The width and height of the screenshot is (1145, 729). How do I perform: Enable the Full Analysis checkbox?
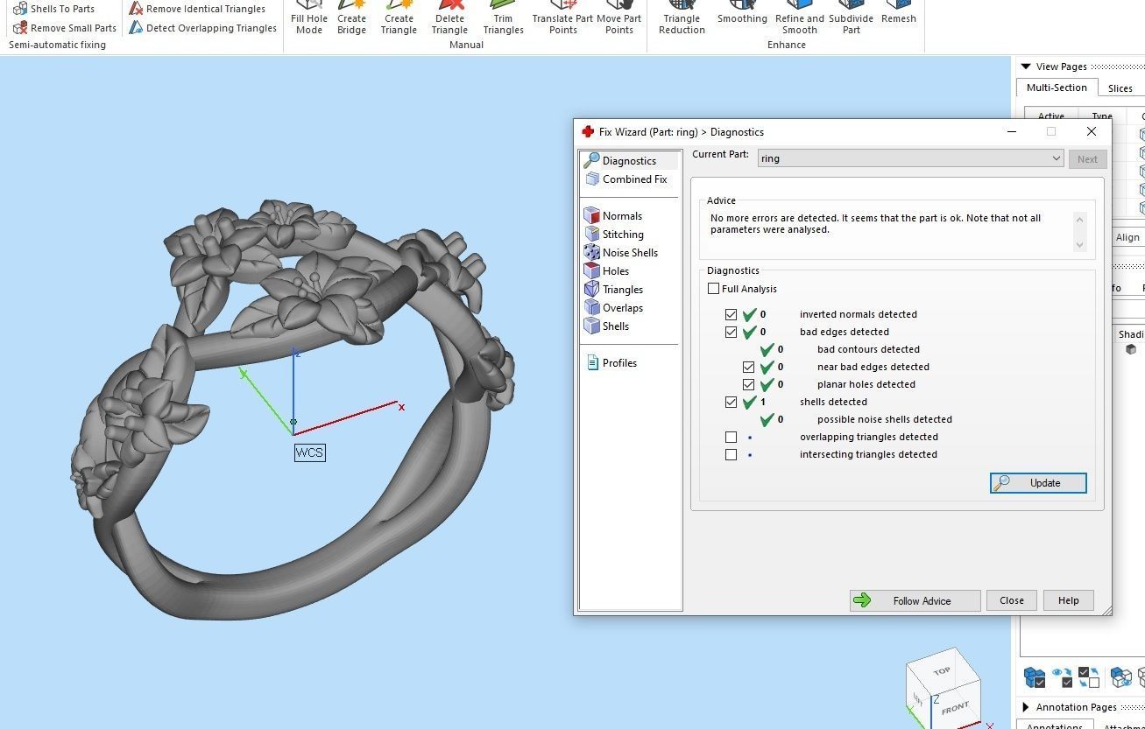[x=713, y=289]
